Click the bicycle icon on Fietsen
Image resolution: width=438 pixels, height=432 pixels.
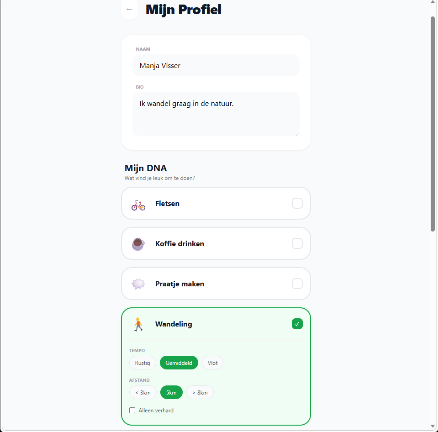(x=138, y=205)
